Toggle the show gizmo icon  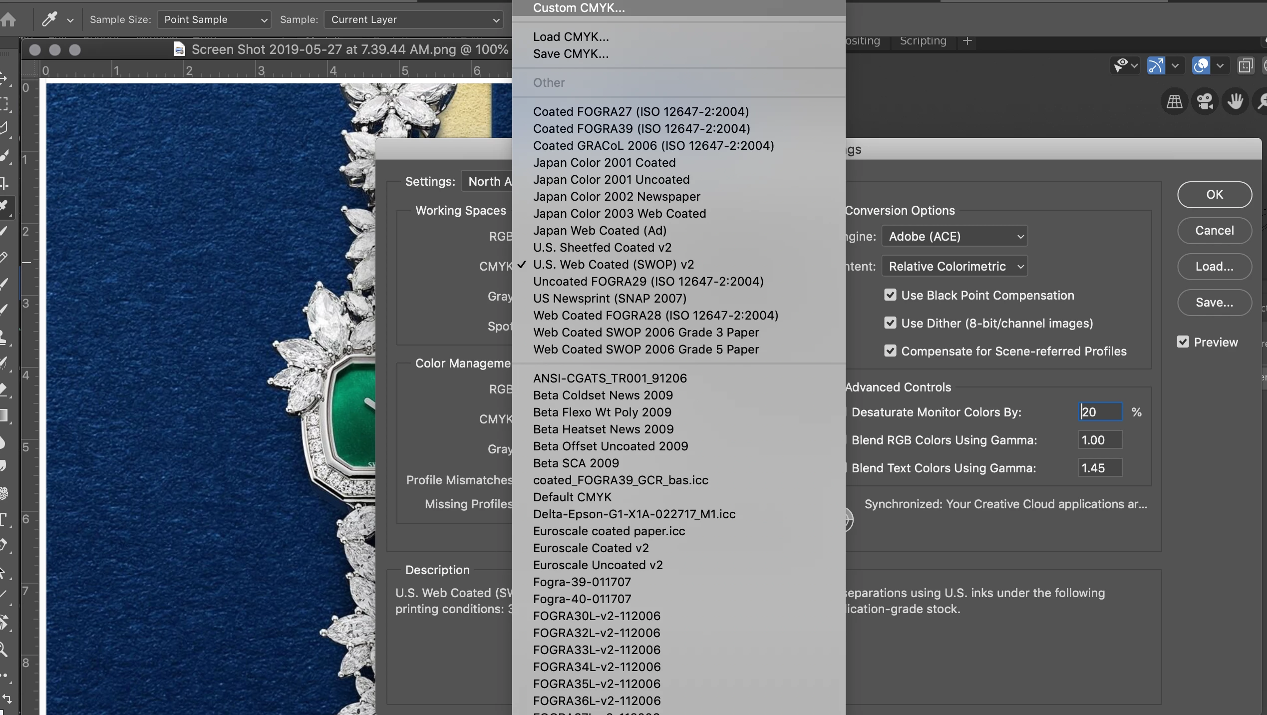click(x=1156, y=65)
